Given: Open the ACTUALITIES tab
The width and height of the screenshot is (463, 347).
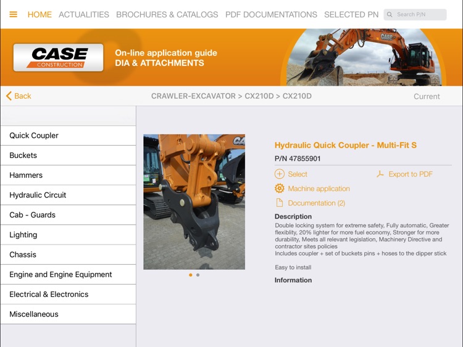Looking at the screenshot, I should point(84,14).
